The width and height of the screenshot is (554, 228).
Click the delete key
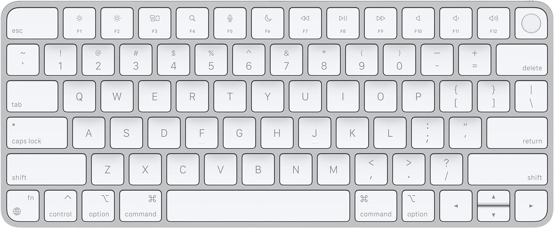pos(522,60)
